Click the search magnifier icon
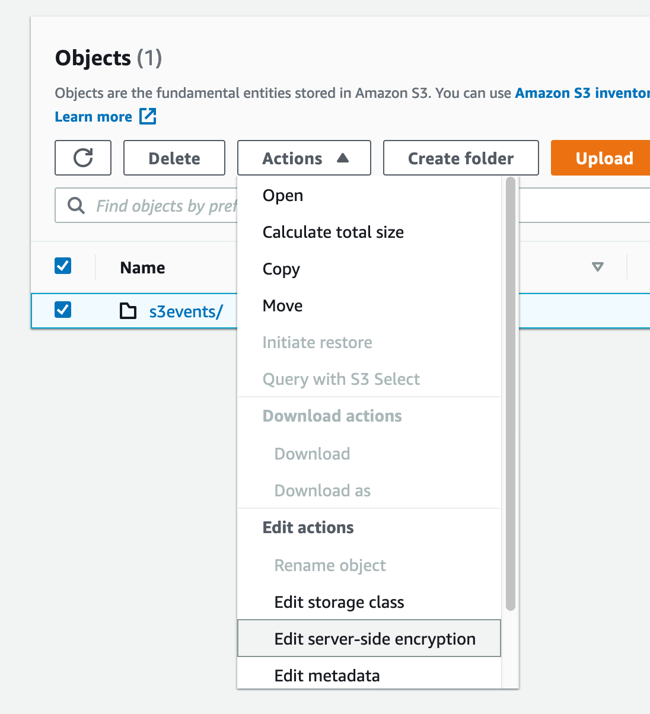650x714 pixels. (x=76, y=206)
